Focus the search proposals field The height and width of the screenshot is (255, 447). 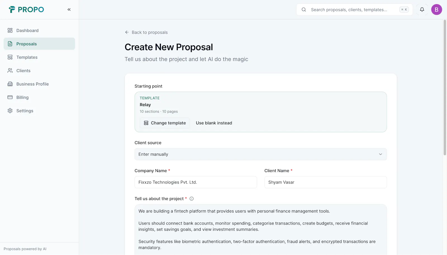click(354, 9)
